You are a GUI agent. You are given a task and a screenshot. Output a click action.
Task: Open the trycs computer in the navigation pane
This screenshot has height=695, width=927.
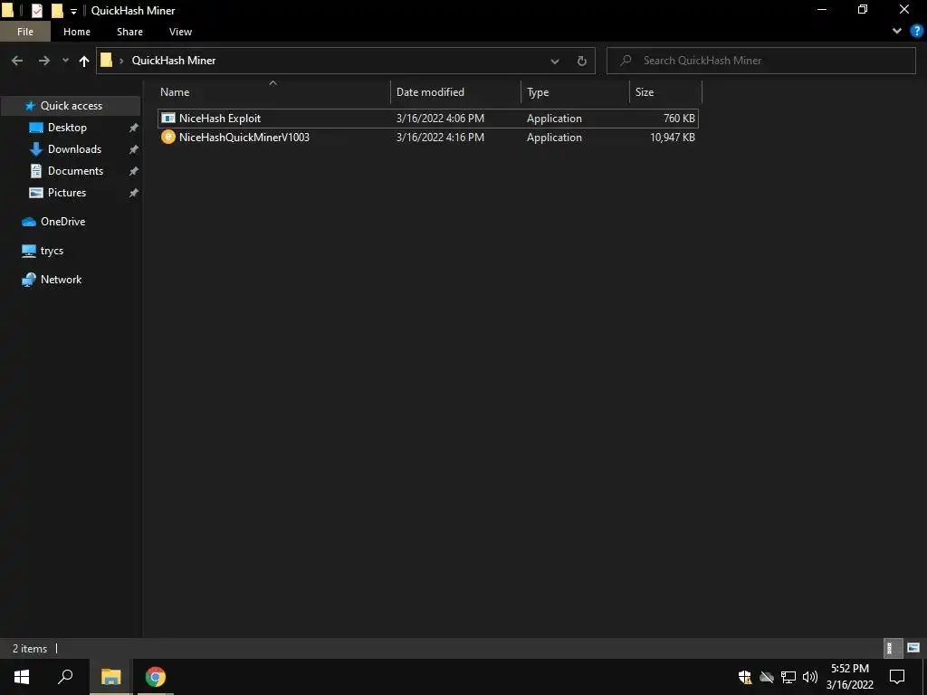pos(52,251)
